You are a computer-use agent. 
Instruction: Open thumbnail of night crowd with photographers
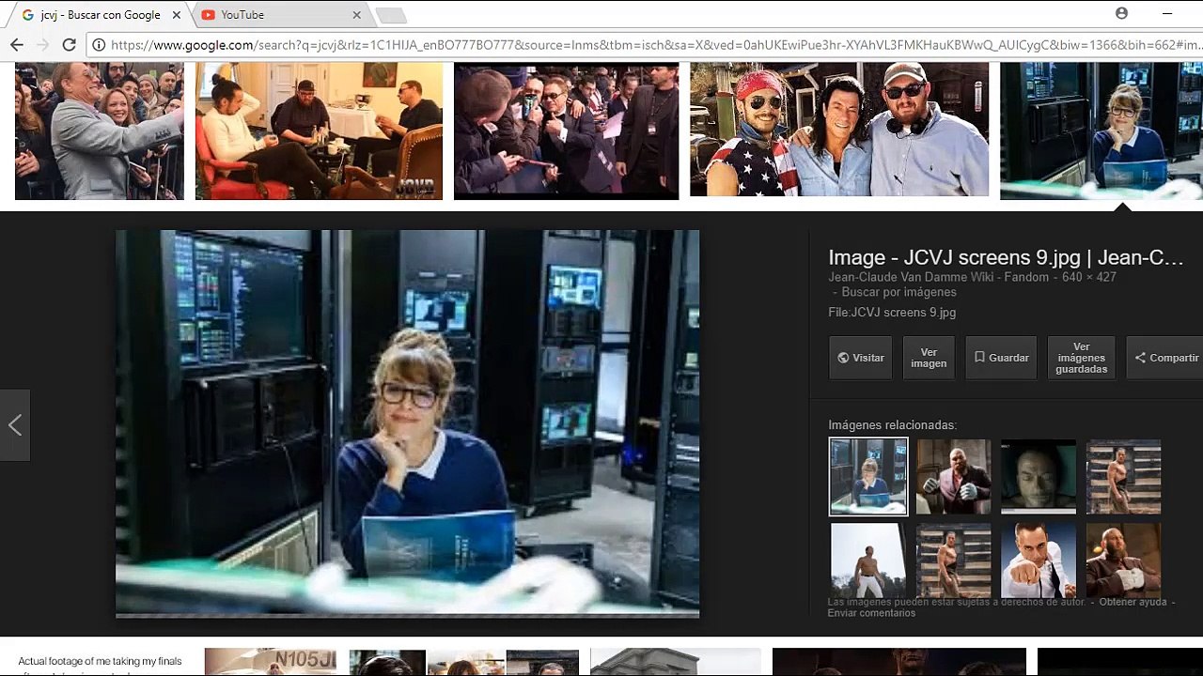tap(566, 131)
